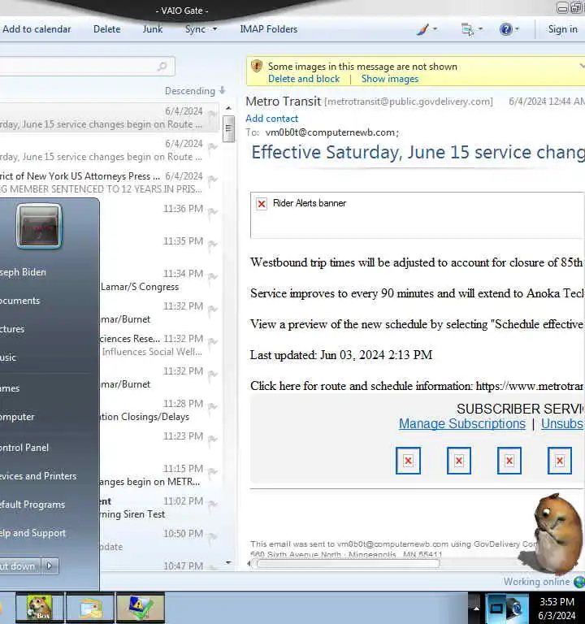
Task: Select the 11:32 PM Influences Social Well message
Action: pos(160,345)
